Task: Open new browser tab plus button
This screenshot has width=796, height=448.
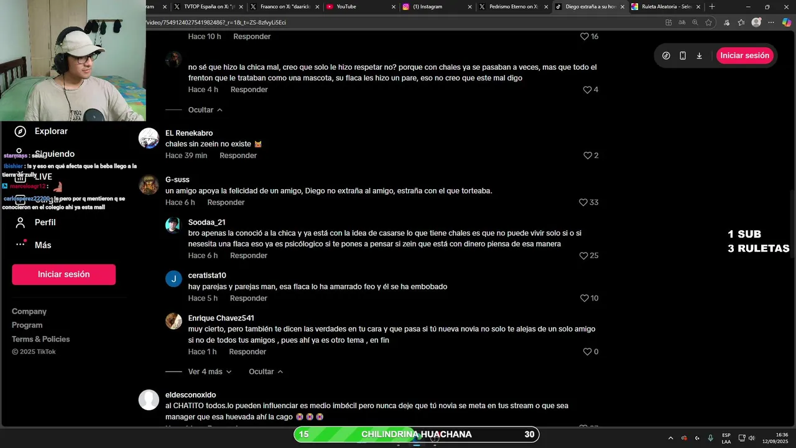Action: click(x=712, y=7)
